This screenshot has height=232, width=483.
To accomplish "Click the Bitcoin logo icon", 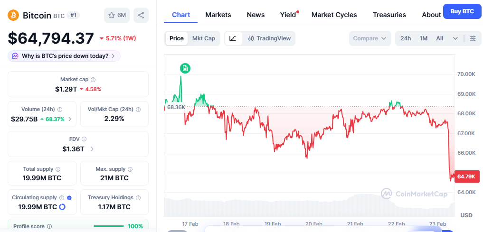I will (x=13, y=15).
